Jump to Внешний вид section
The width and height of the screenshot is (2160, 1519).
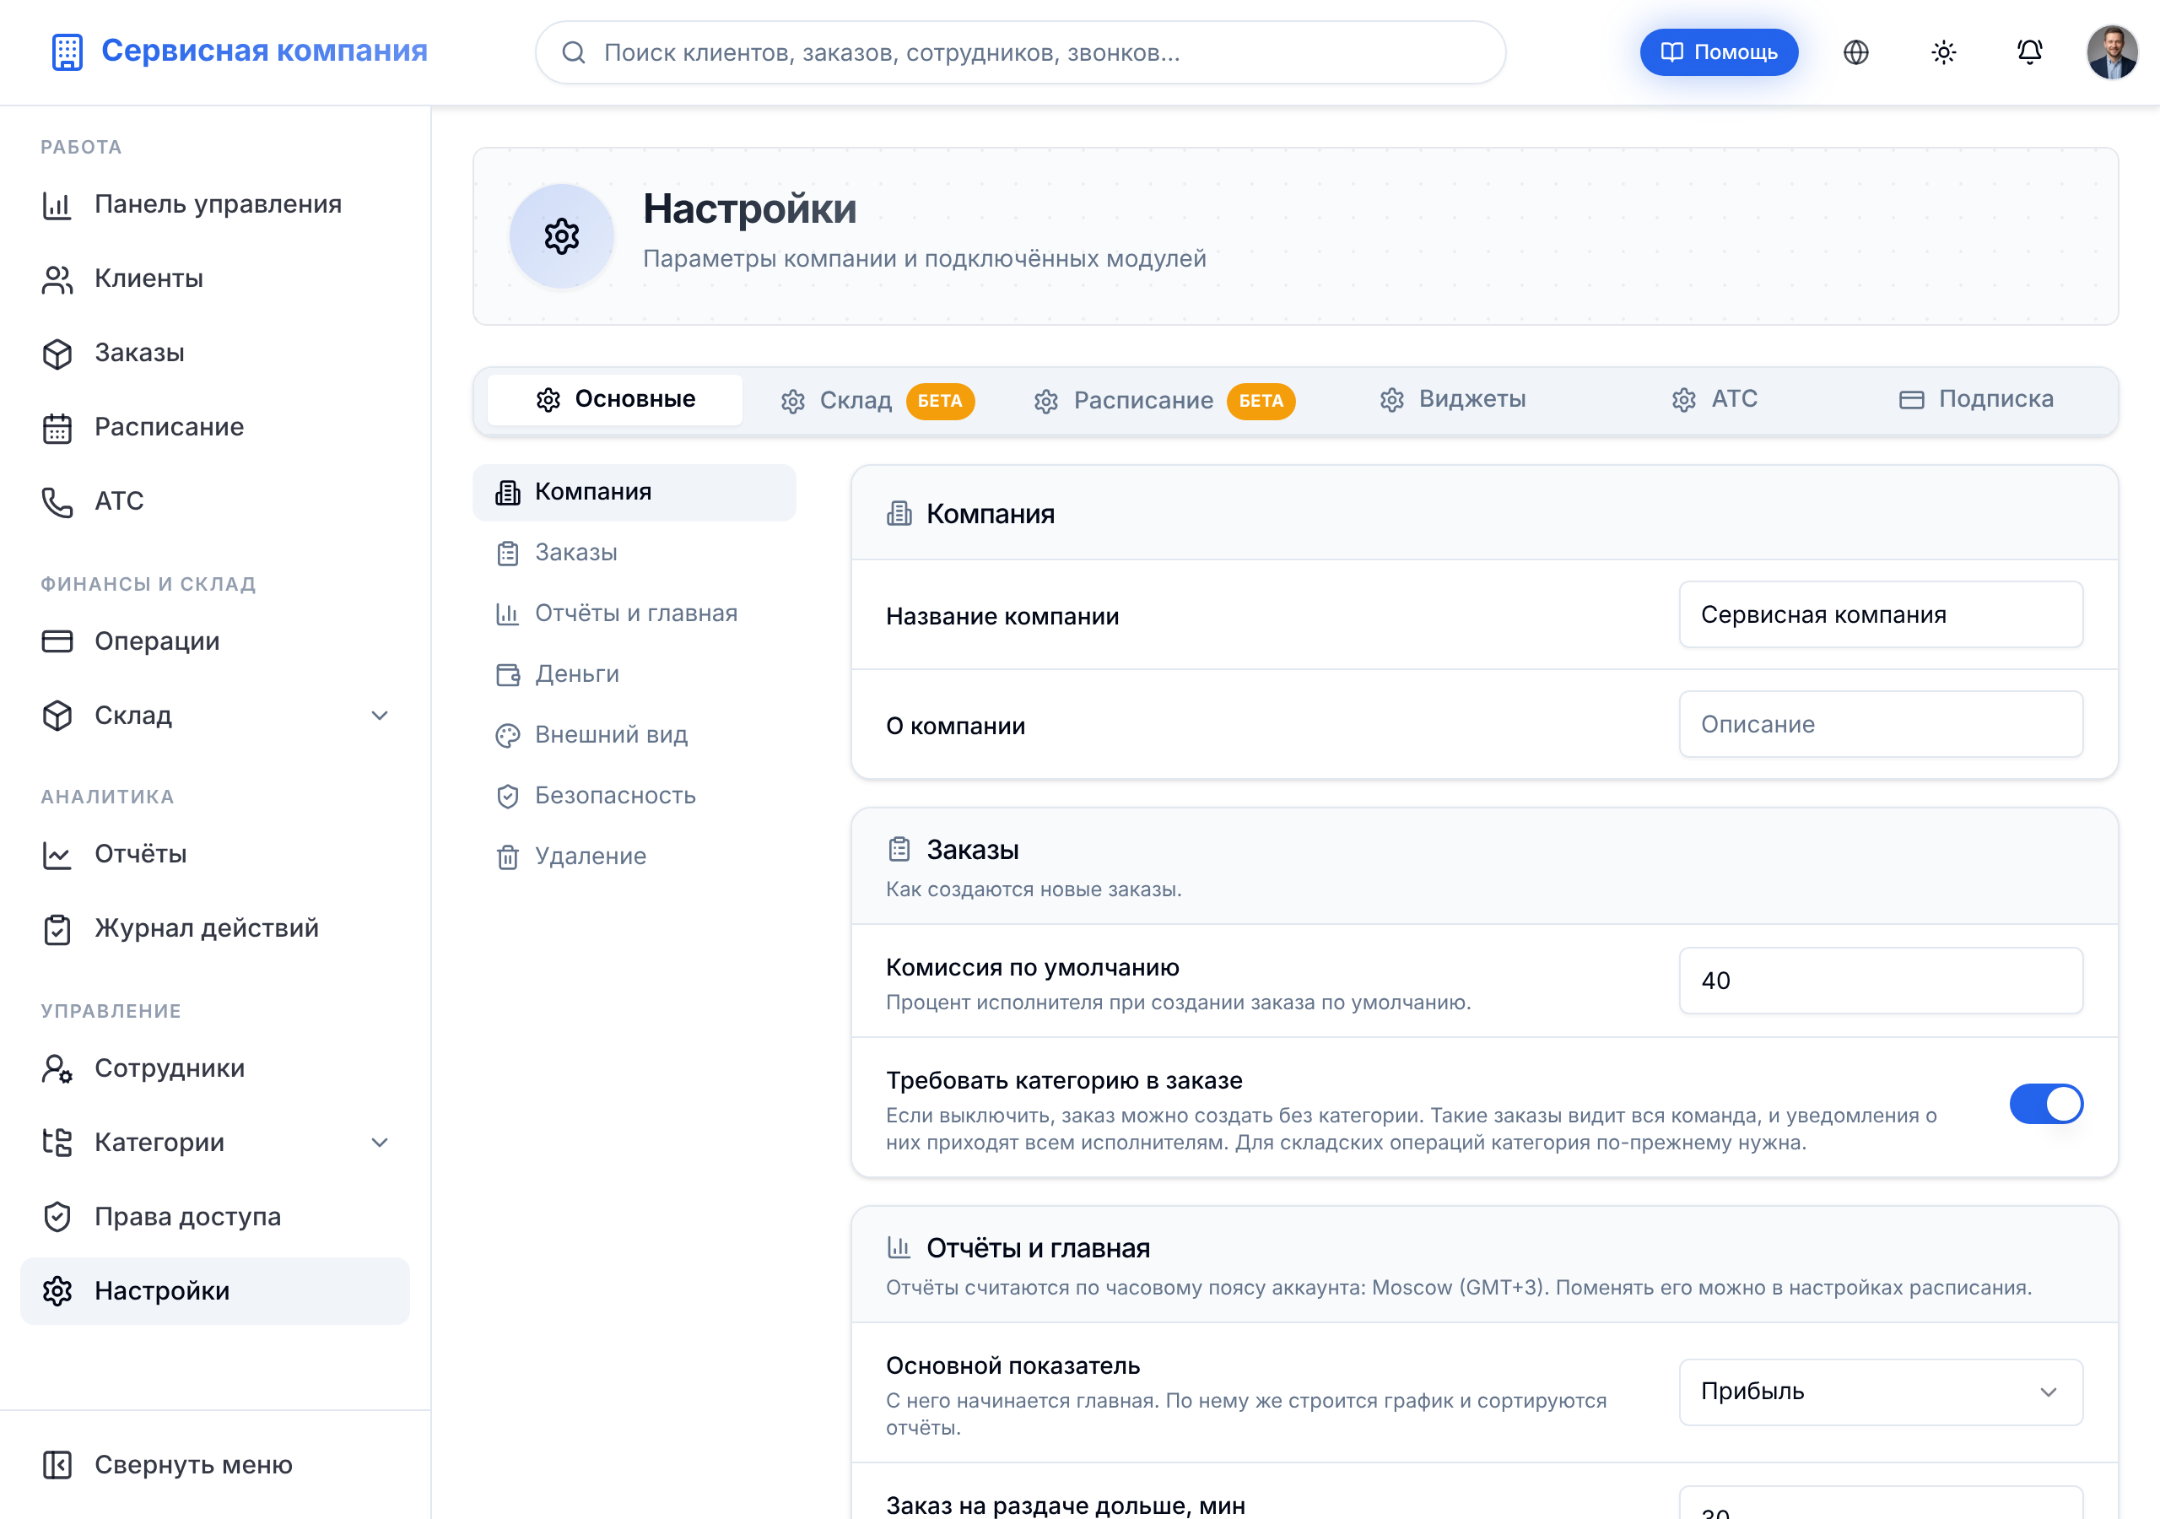click(x=634, y=735)
